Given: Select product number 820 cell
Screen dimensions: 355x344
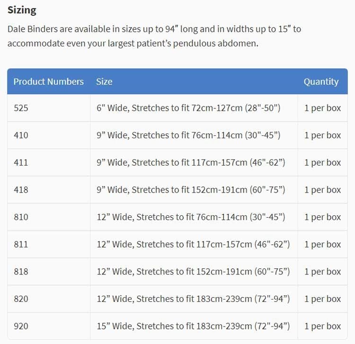Looking at the screenshot, I should [49, 299].
